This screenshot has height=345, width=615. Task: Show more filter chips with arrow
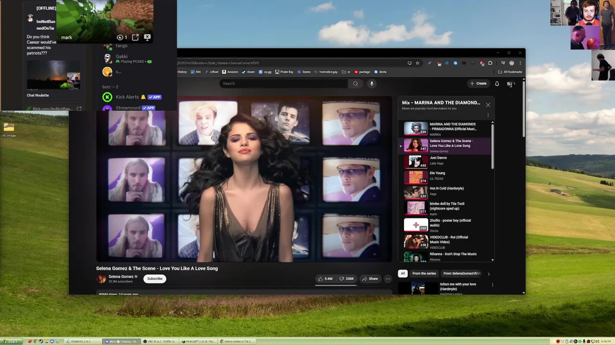489,274
